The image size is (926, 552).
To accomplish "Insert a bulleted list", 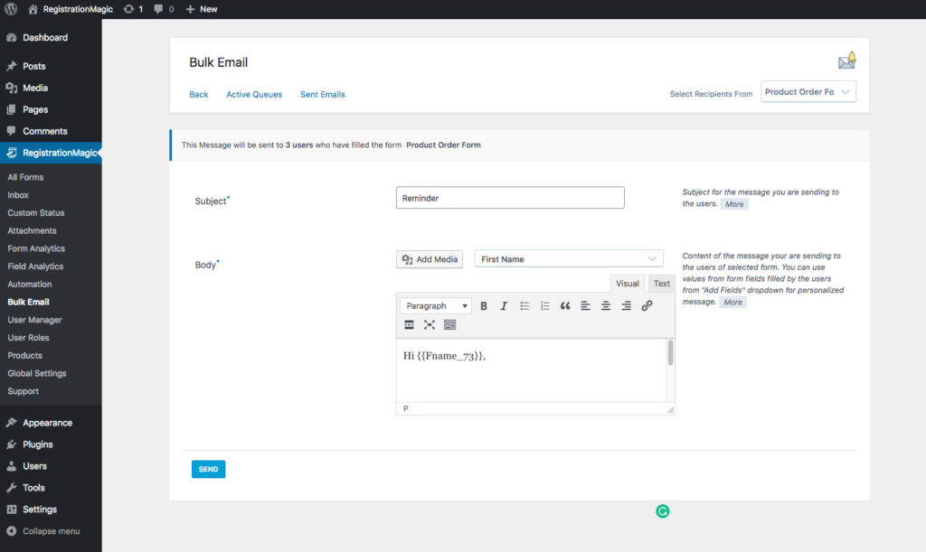I will click(524, 306).
